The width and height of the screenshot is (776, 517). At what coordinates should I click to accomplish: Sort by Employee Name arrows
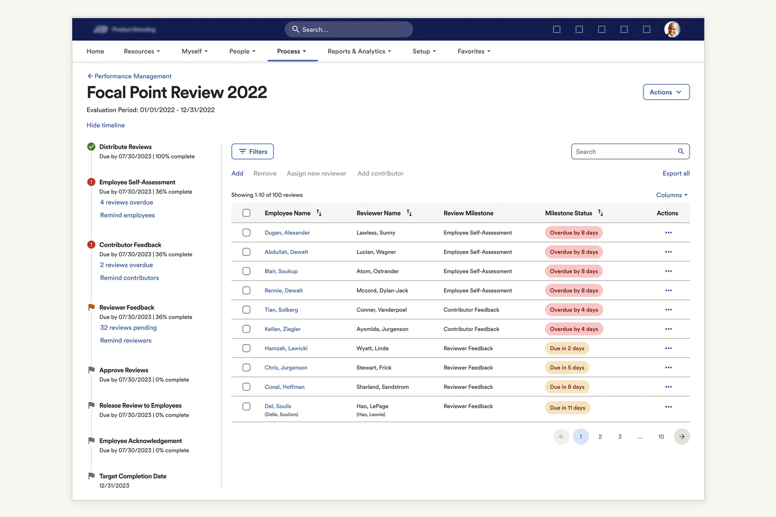click(319, 213)
